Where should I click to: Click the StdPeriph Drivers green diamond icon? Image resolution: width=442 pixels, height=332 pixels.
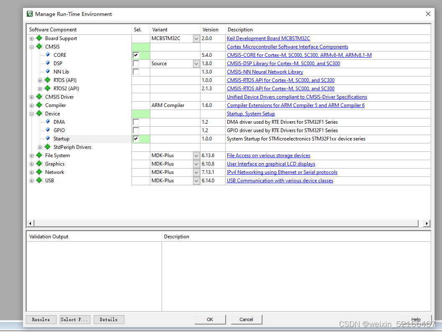[48, 147]
